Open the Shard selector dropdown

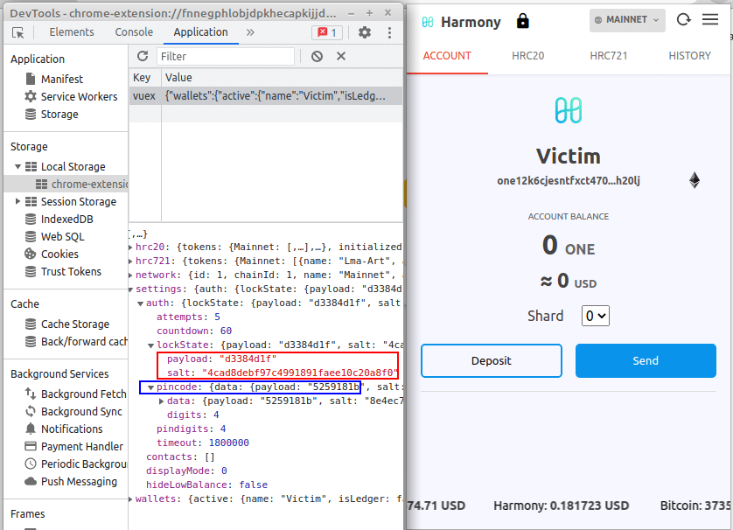pyautogui.click(x=596, y=316)
